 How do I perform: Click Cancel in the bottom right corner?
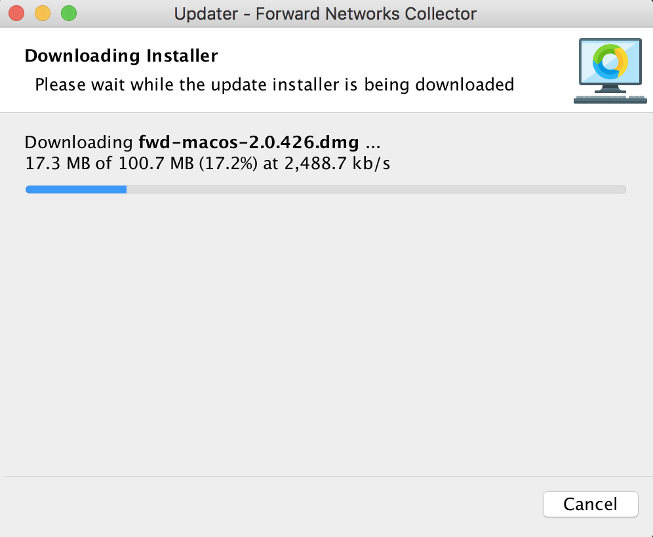coord(589,504)
